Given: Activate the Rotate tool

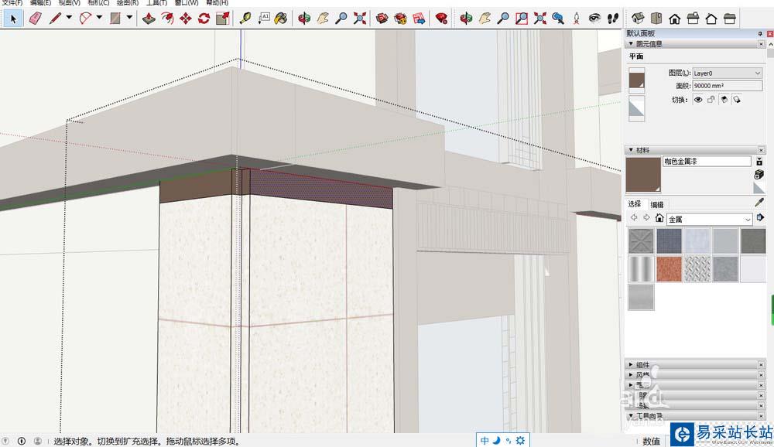Looking at the screenshot, I should [204, 19].
